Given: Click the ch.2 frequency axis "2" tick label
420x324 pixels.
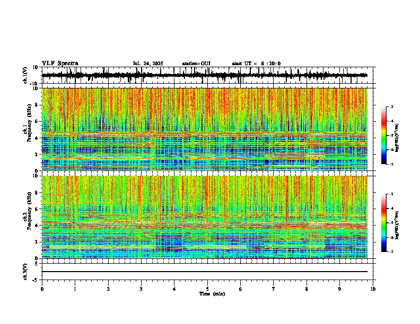Looking at the screenshot, I should coord(37,241).
